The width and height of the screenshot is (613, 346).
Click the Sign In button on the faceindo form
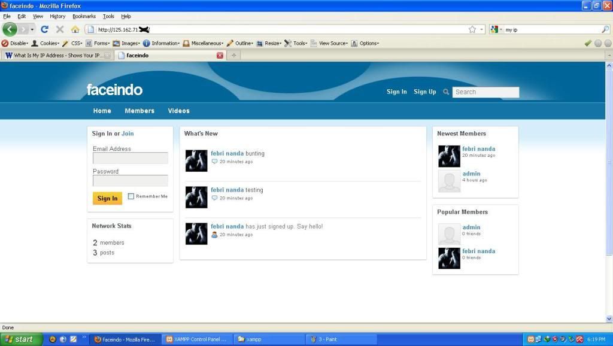(107, 198)
